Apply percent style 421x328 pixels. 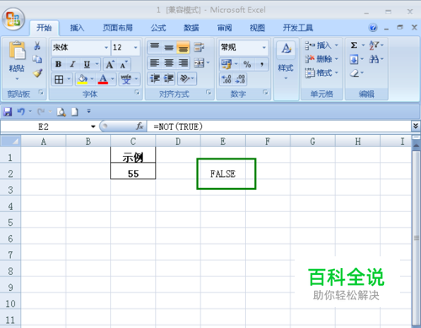point(248,64)
